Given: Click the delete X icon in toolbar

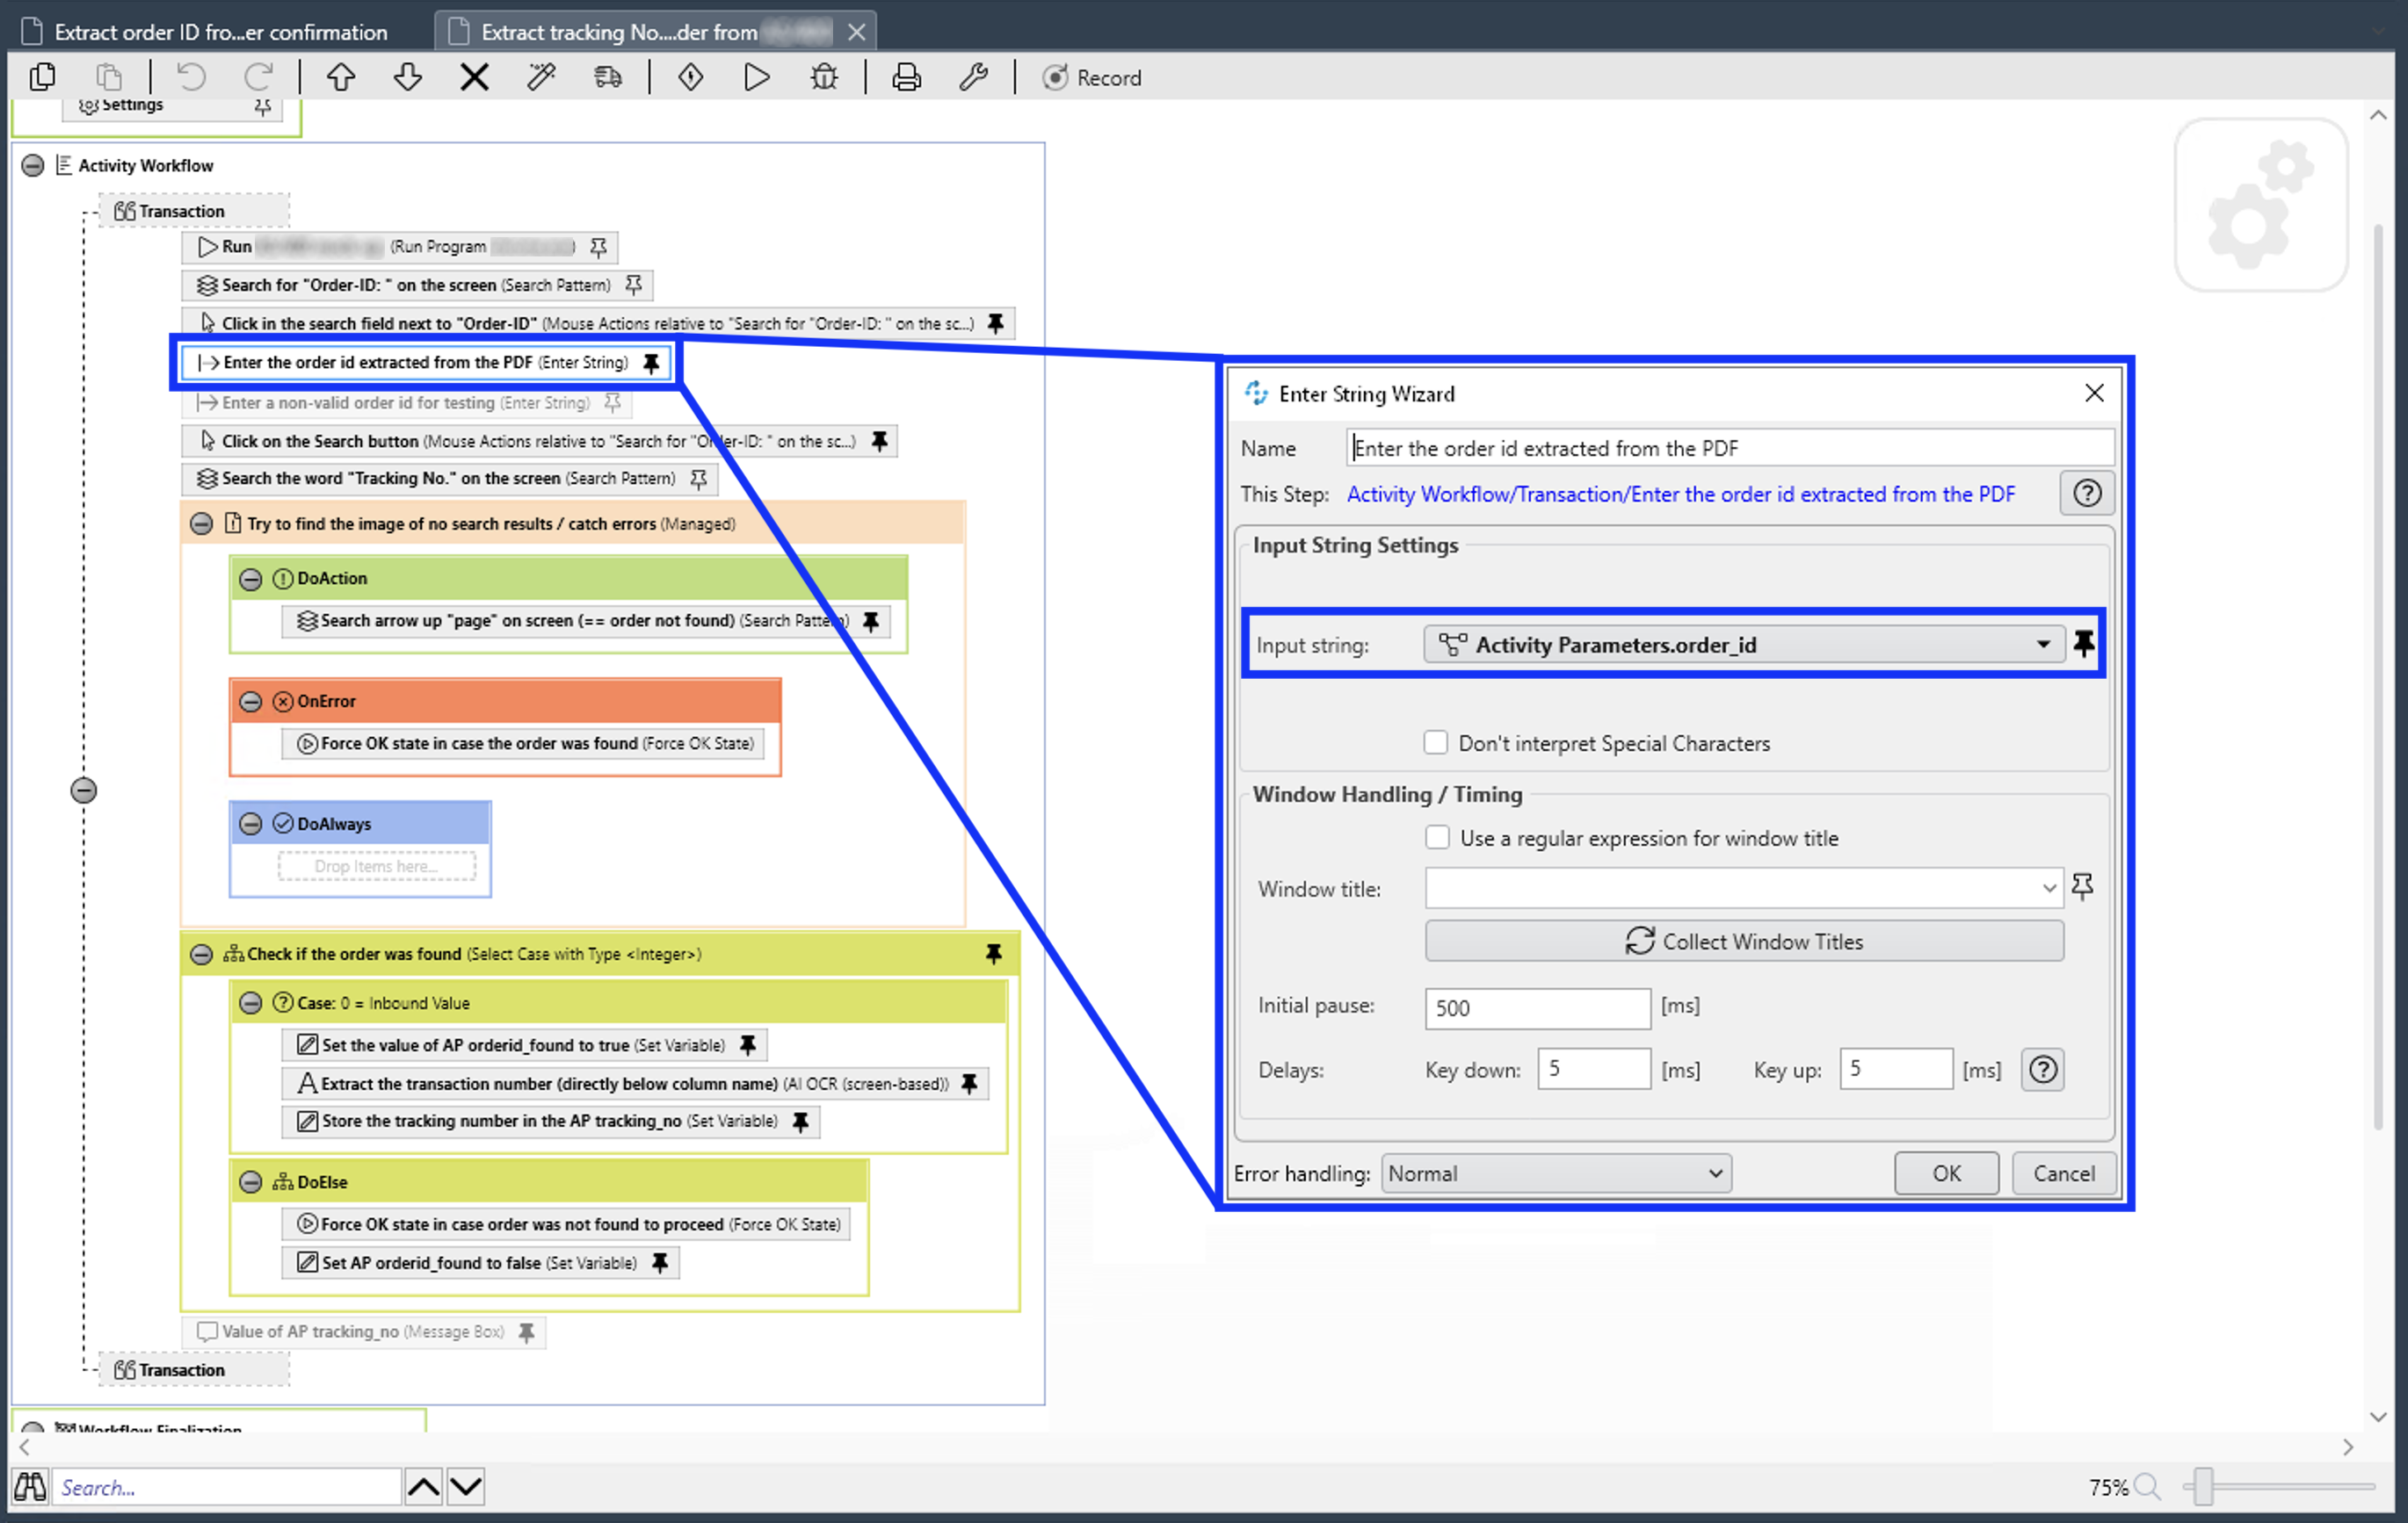Looking at the screenshot, I should pos(474,77).
